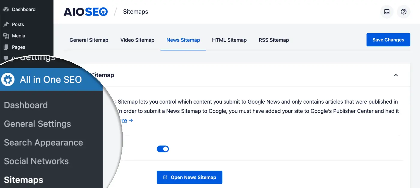Open the Video Sitemap tab
This screenshot has height=188, width=420.
(x=137, y=40)
